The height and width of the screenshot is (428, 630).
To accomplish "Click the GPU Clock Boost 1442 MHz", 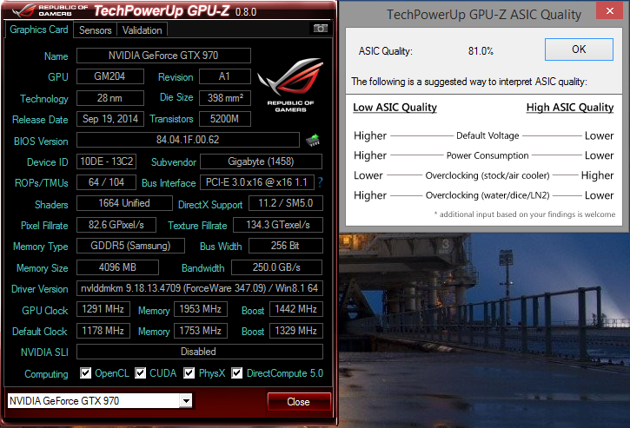I will click(x=296, y=309).
